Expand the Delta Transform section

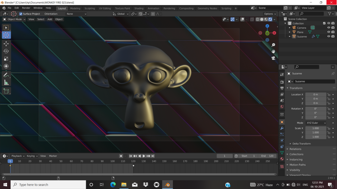(301, 144)
